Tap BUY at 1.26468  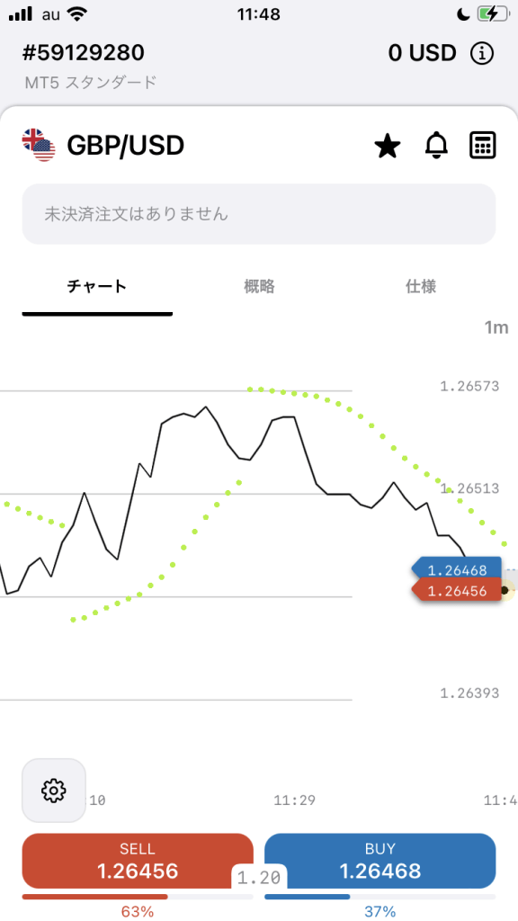point(380,861)
